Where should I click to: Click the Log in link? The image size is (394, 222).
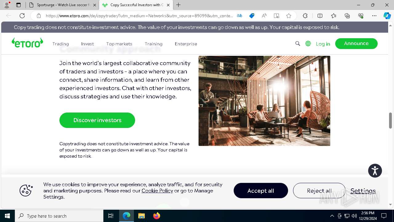323,44
